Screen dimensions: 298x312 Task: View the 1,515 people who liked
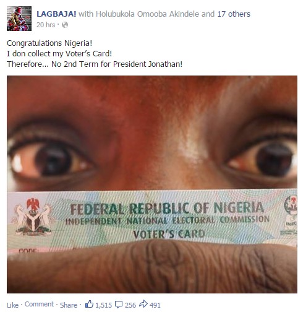(x=103, y=305)
